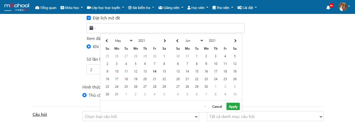Go to previous month with the May left arrow
This screenshot has height=124, width=355.
107,41
